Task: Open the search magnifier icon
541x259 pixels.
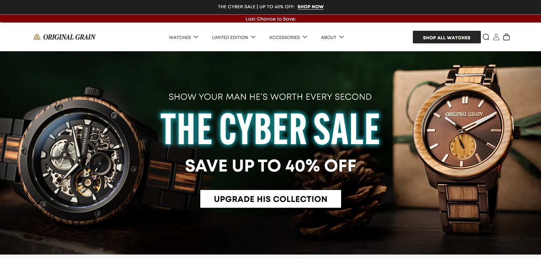Action: pyautogui.click(x=486, y=37)
